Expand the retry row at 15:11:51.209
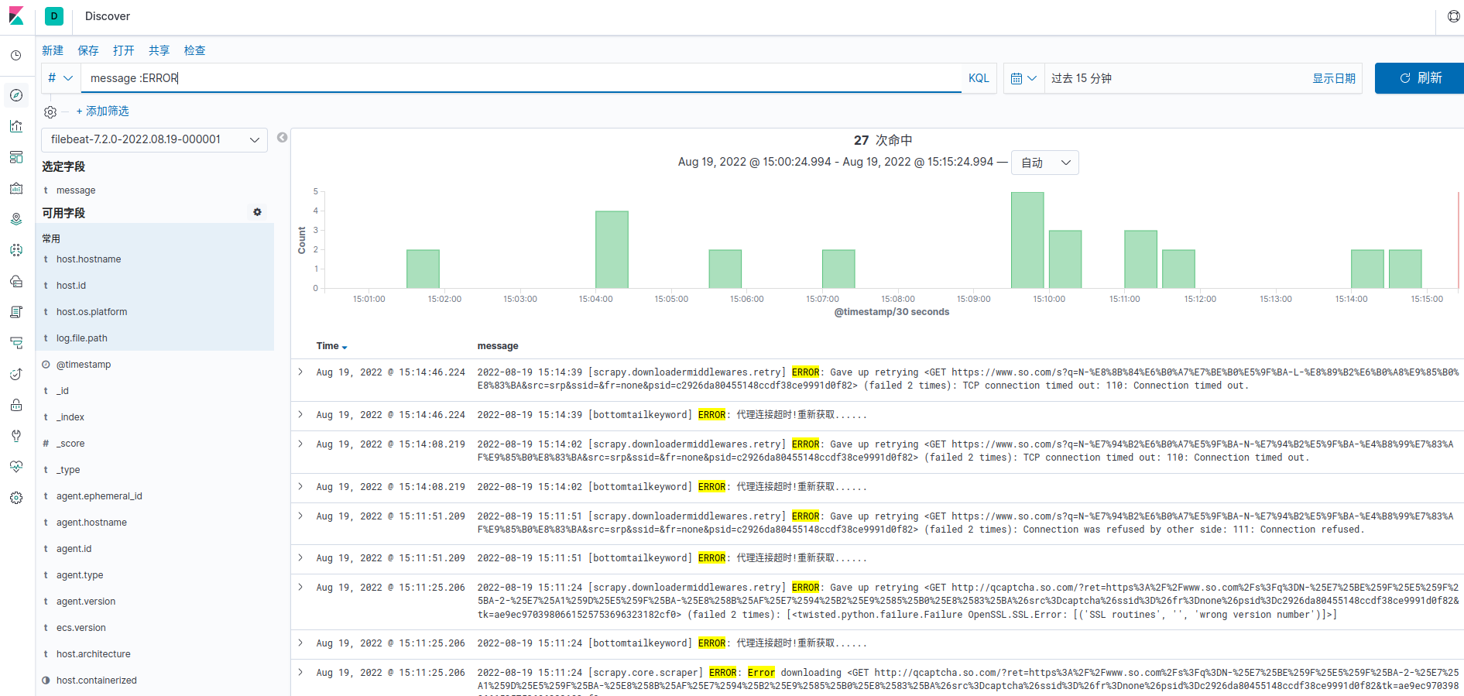 [x=300, y=516]
